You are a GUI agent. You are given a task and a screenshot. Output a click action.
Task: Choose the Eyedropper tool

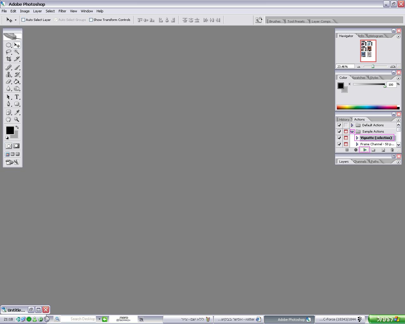click(17, 112)
